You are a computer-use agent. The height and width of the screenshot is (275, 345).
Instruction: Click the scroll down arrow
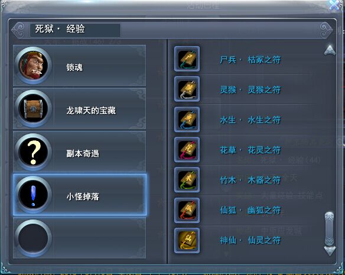click(330, 251)
